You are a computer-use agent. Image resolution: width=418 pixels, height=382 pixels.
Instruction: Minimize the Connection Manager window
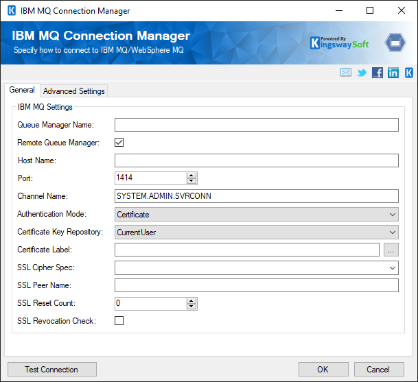[x=339, y=11]
